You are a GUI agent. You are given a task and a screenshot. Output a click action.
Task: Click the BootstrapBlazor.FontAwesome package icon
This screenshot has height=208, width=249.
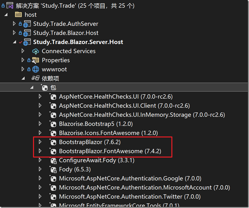[x=53, y=151]
